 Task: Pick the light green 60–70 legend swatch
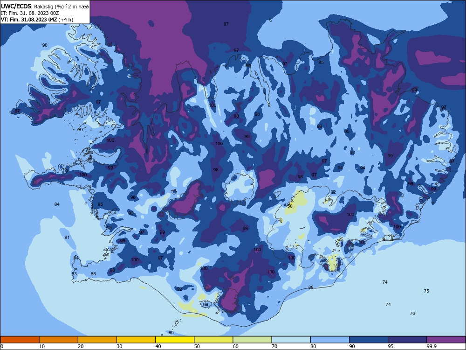[252, 340]
